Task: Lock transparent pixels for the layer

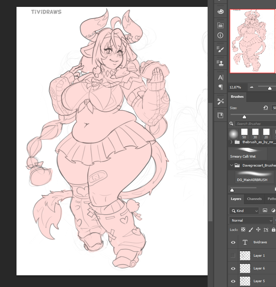Action: coord(243,229)
